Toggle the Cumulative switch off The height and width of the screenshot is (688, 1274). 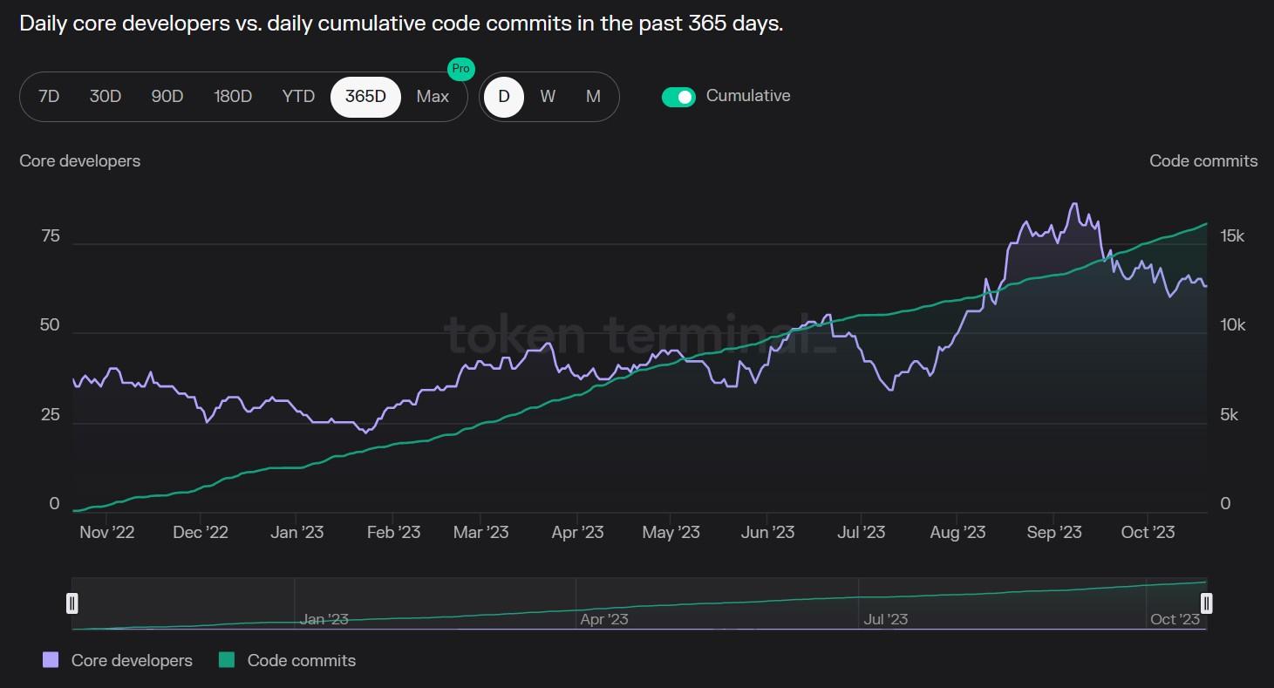tap(678, 97)
